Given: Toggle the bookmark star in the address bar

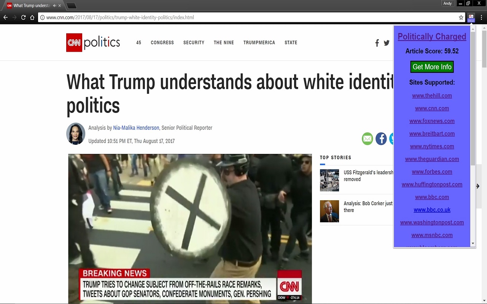Looking at the screenshot, I should 461,17.
